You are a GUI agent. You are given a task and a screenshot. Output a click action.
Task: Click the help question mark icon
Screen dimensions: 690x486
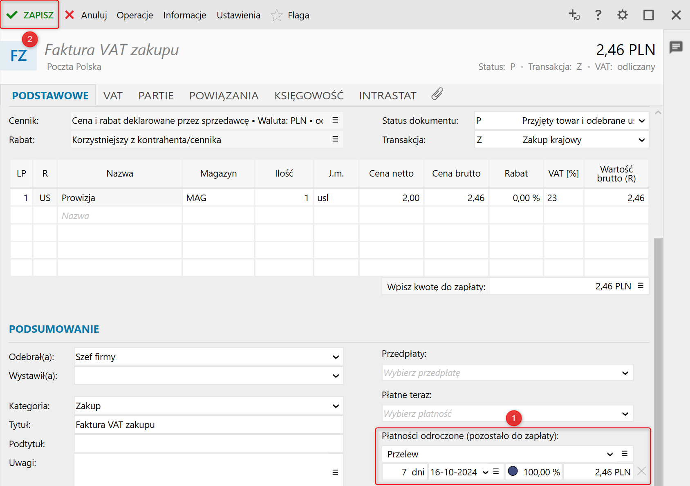coord(598,15)
